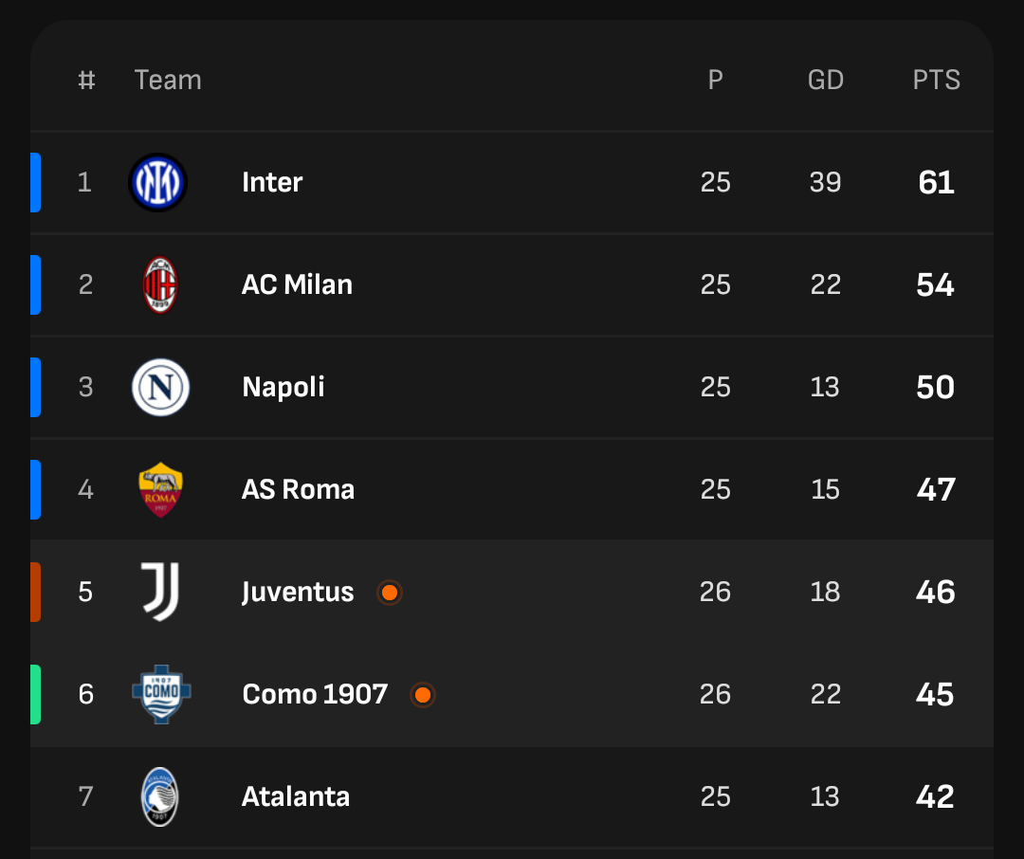Open the Inter team page

point(272,182)
